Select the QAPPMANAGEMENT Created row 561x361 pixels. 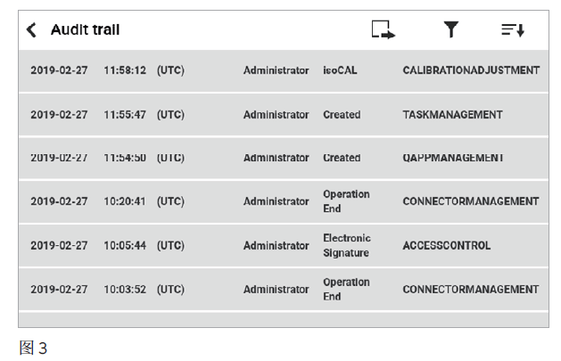point(284,159)
